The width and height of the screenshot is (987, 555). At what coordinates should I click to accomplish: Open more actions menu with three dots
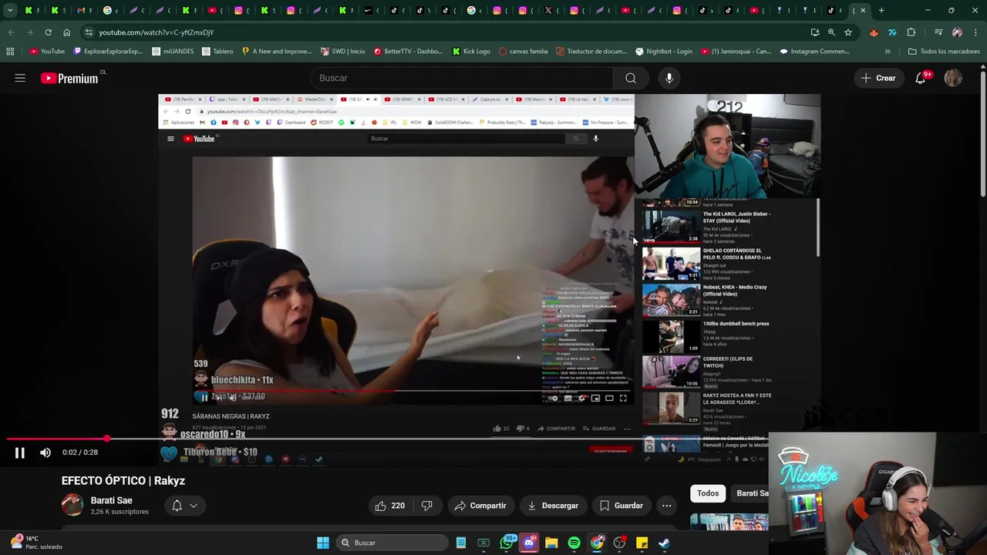pos(666,506)
